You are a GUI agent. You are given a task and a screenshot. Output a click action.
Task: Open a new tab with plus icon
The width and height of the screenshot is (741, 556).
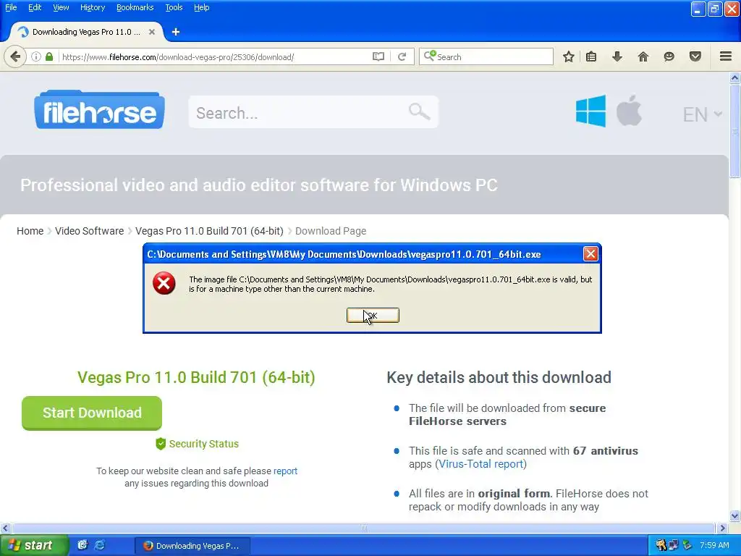click(x=176, y=32)
